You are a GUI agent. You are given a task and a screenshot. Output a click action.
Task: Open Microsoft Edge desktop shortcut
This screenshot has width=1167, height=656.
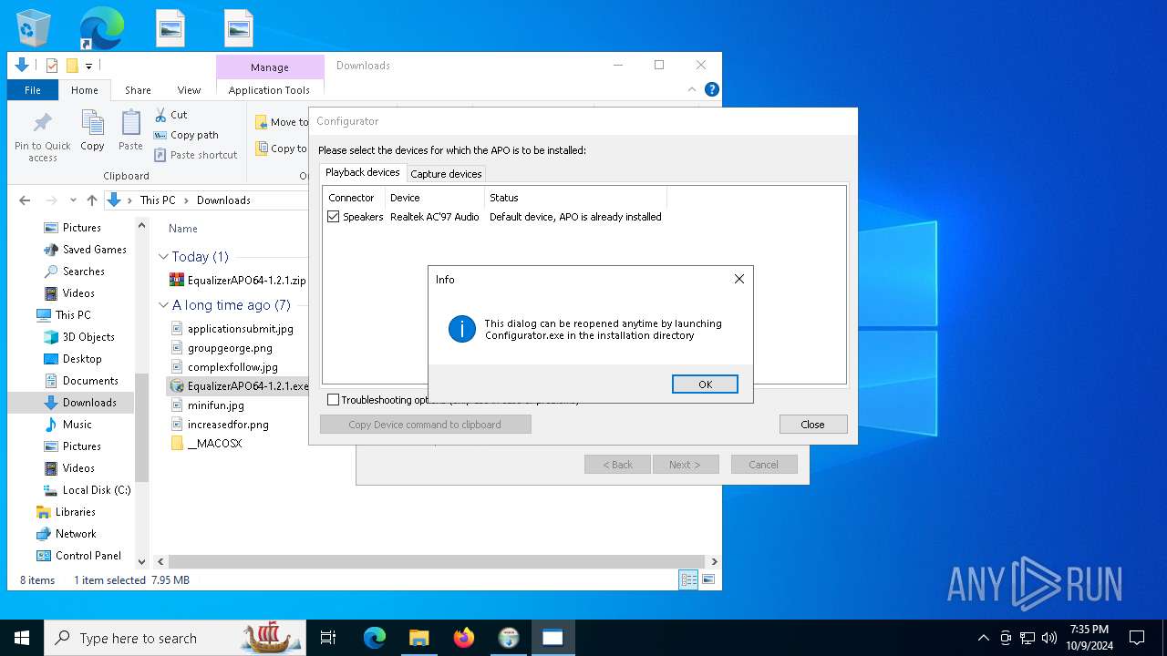click(101, 29)
